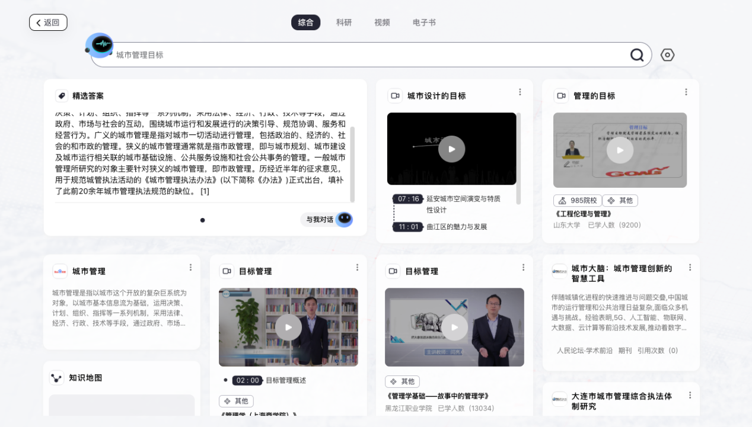
Task: Click the video camera icon beside 城市设计的目标
Action: [x=395, y=96]
